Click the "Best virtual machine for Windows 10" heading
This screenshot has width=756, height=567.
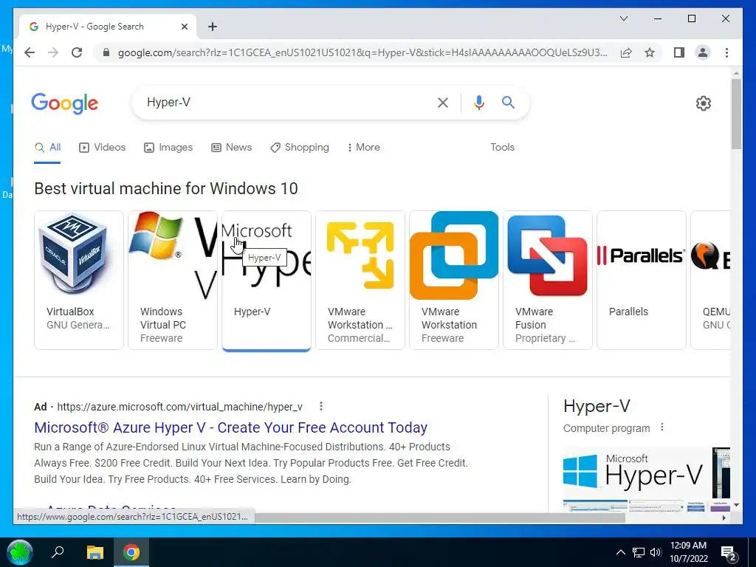click(166, 188)
